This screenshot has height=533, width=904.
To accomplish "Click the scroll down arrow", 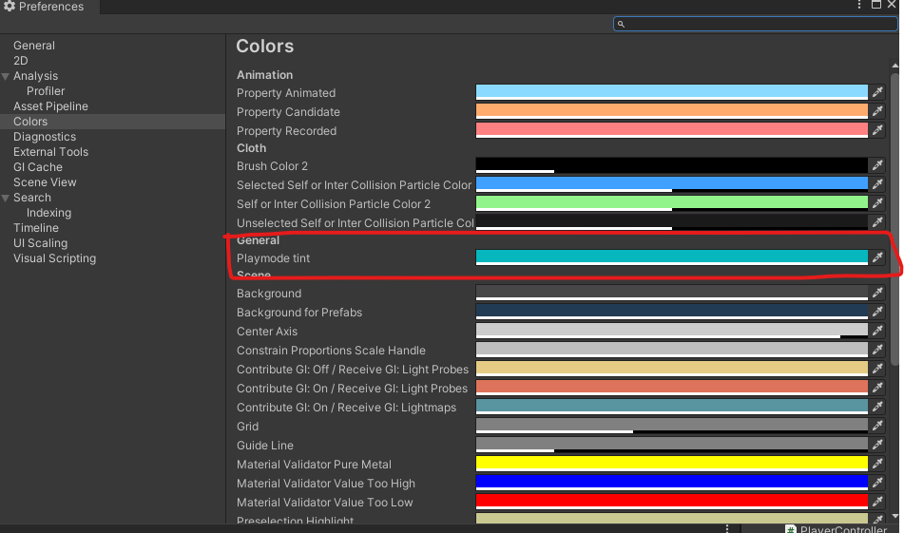I will (x=894, y=516).
